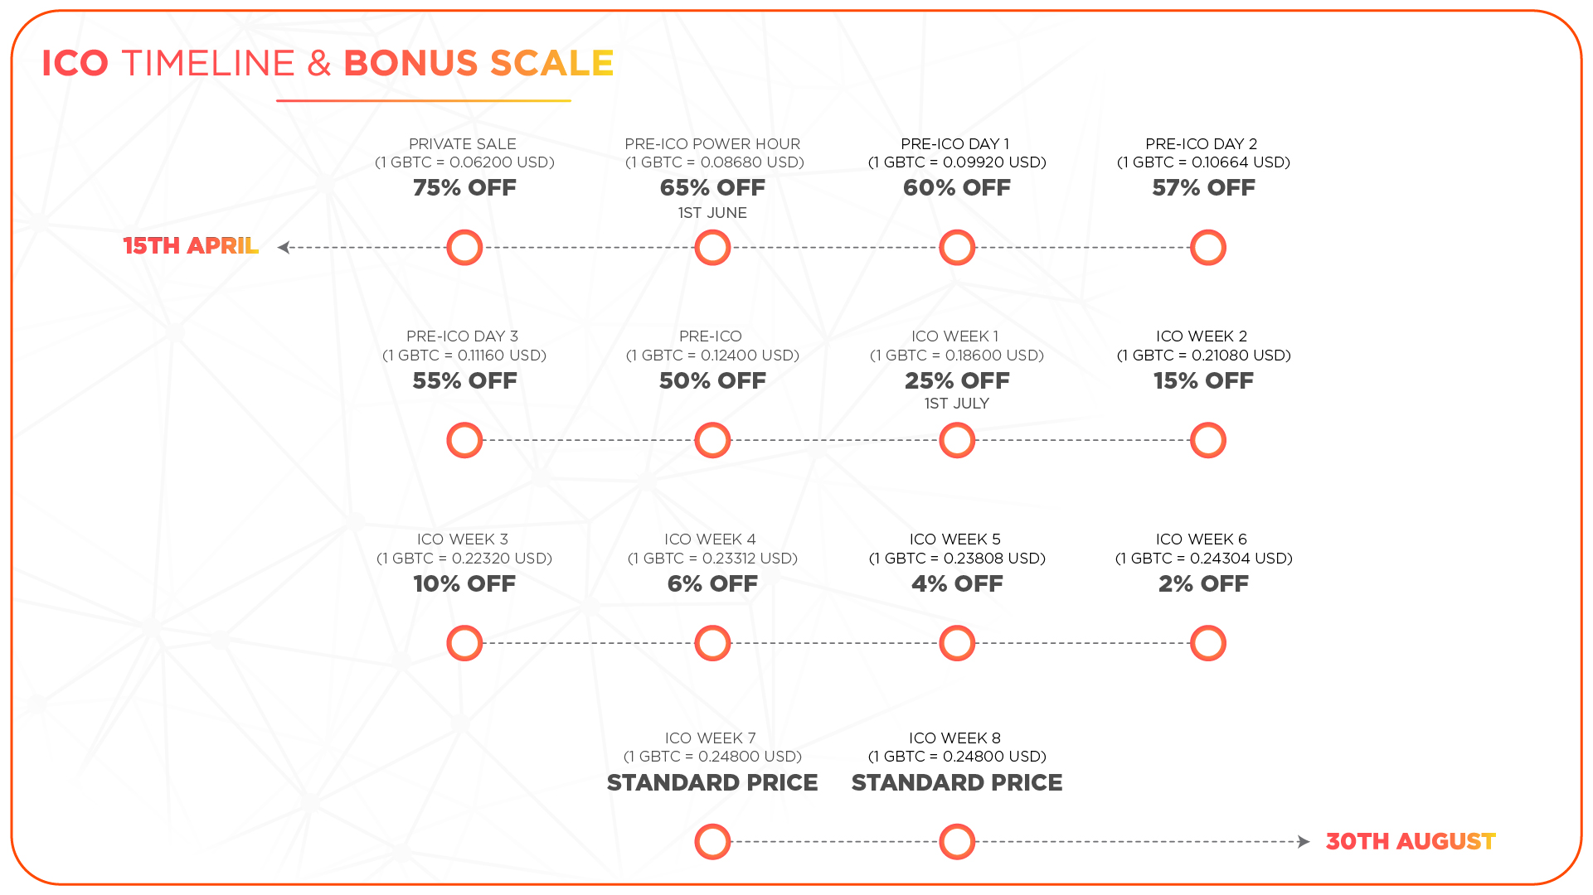
Task: Click the 15TH APRIL start date label
Action: 191,246
